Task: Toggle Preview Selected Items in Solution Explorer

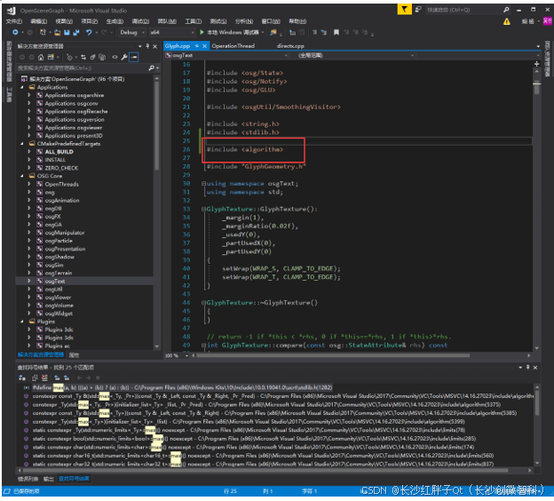Action: (135, 57)
